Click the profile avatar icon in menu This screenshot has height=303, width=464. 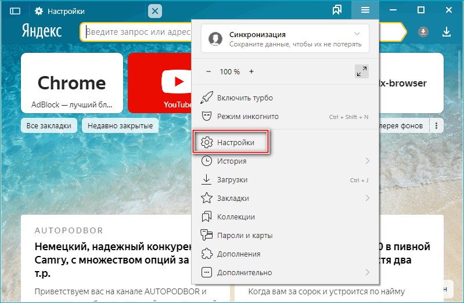point(215,39)
